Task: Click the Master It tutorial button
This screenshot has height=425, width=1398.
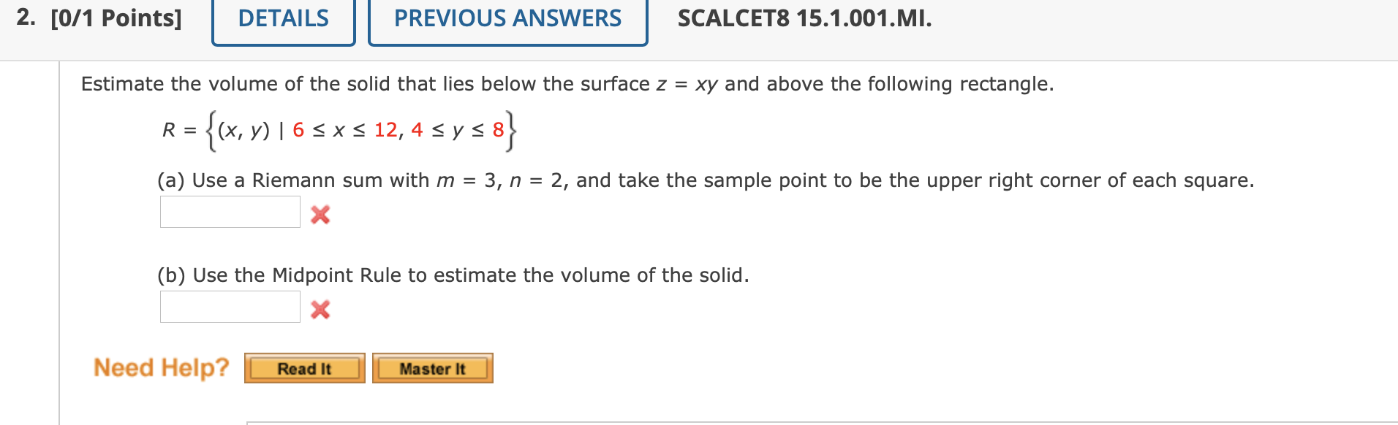Action: pos(433,368)
